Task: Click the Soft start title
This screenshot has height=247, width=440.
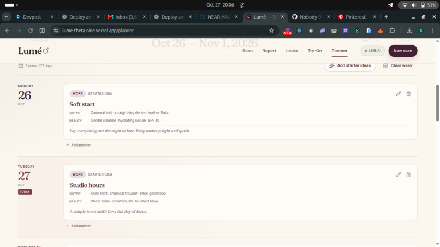Action: tap(82, 104)
